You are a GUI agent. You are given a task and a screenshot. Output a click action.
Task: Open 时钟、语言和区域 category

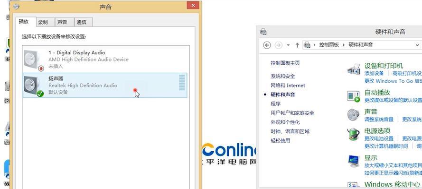pyautogui.click(x=290, y=131)
